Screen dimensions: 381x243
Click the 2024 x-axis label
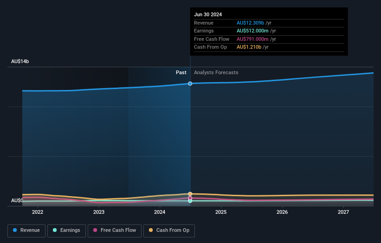point(160,212)
